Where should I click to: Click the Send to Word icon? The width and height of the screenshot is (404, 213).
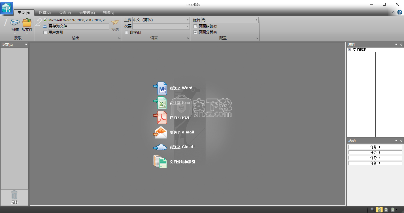160,88
